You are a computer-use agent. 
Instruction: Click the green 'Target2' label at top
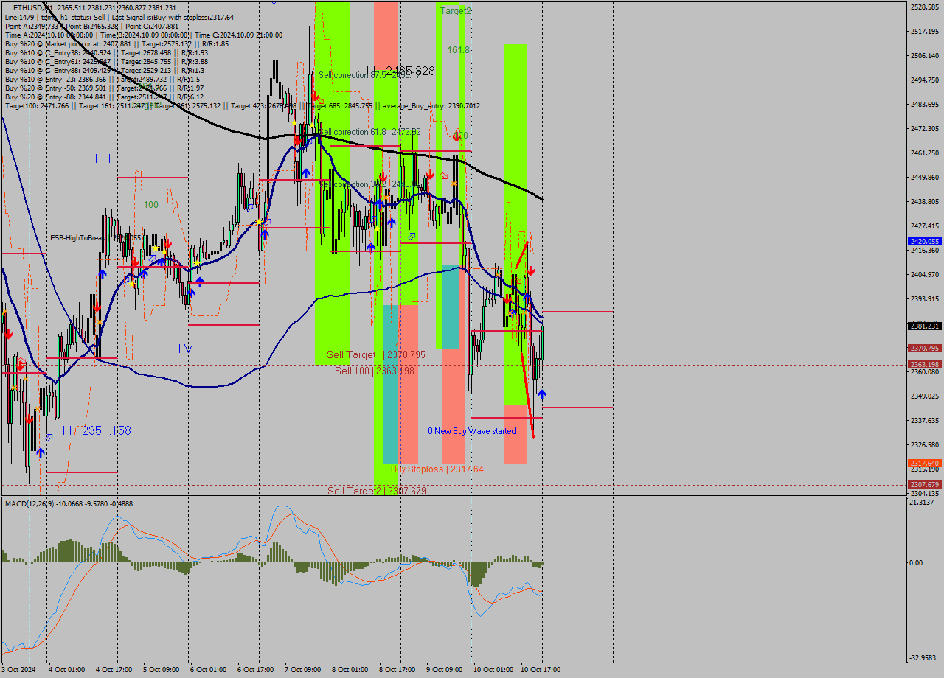coord(456,11)
